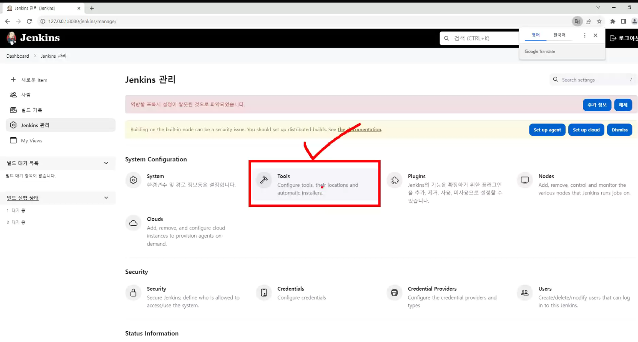Open the Clouds cloud icon
This screenshot has height=342, width=638.
(x=133, y=223)
